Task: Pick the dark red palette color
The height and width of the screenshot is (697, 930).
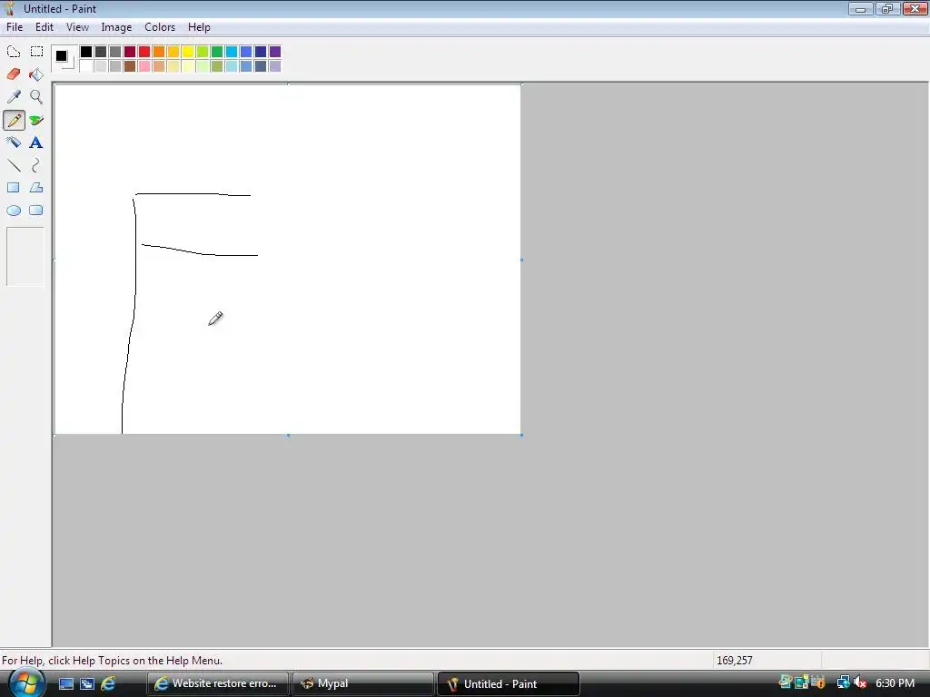Action: pos(130,52)
